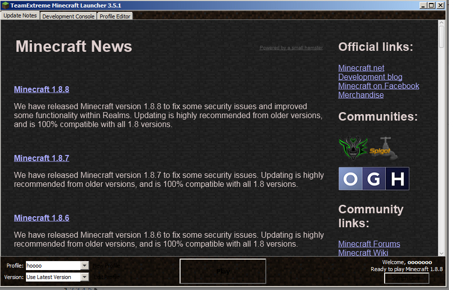Maximize the launcher window

[x=432, y=5]
